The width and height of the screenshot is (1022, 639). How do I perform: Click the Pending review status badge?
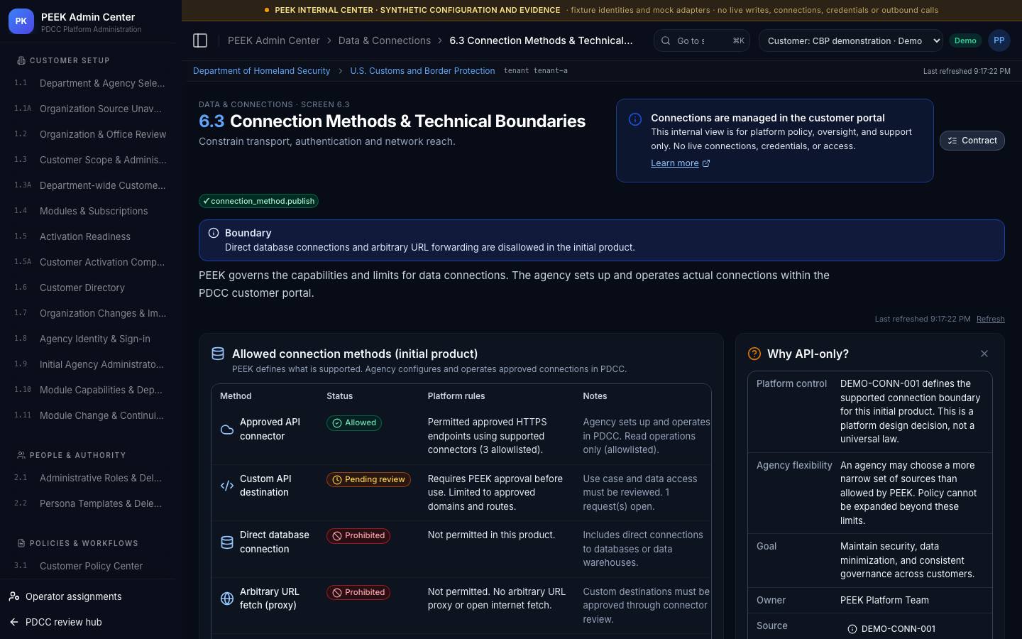[x=368, y=479]
